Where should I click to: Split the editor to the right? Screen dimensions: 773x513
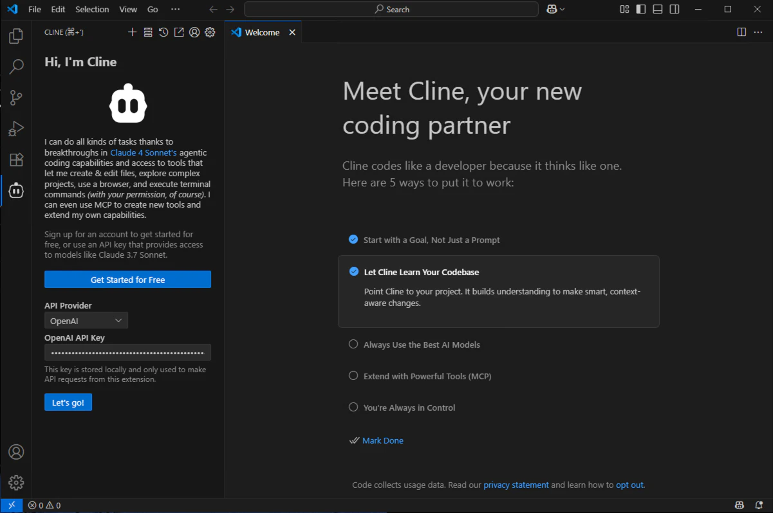tap(741, 32)
